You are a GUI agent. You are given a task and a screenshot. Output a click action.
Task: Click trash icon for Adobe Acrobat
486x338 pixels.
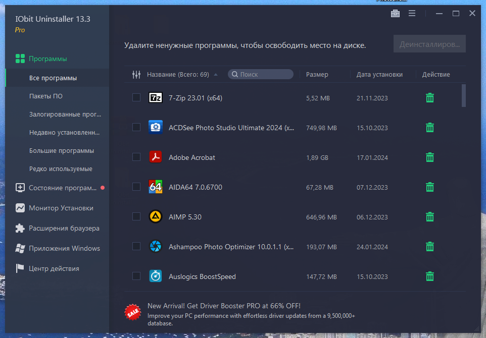[x=429, y=157]
